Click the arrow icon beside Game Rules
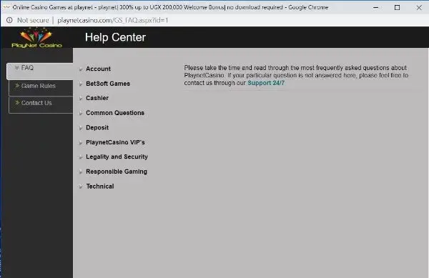The height and width of the screenshot is (278, 429). pyautogui.click(x=17, y=86)
